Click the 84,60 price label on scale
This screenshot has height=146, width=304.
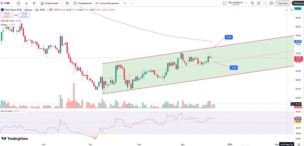tap(298, 8)
